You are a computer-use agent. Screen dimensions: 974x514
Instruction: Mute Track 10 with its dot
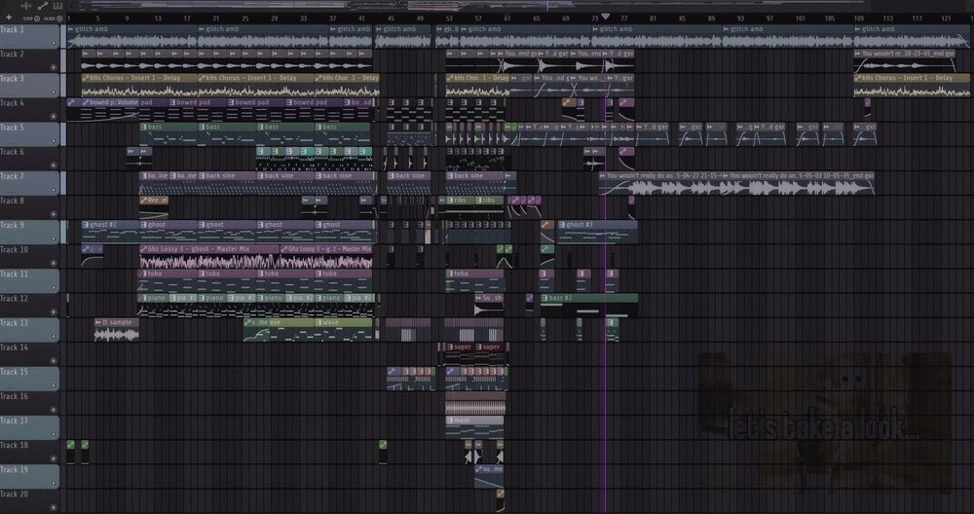pyautogui.click(x=54, y=263)
